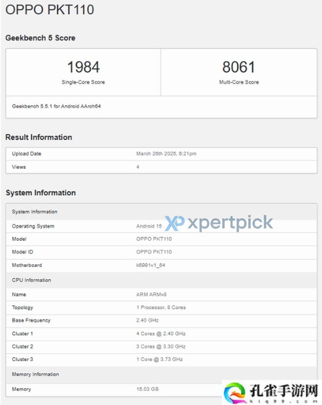Image resolution: width=322 pixels, height=405 pixels.
Task: Click the Base Frequency row label
Action: click(31, 320)
